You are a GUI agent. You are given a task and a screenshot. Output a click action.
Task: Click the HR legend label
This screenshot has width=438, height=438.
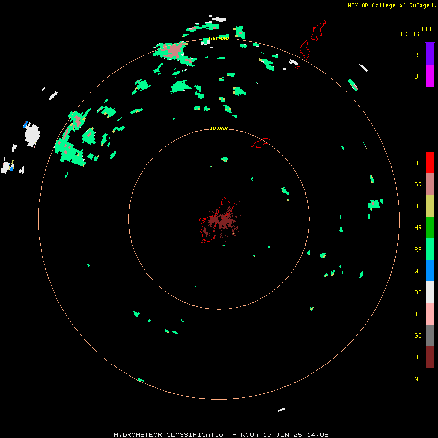418,228
